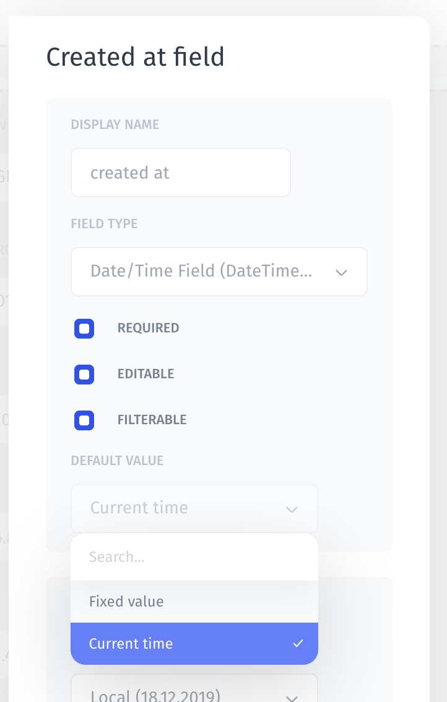This screenshot has height=702, width=447.
Task: Click the REQUIRED label text
Action: click(x=149, y=328)
